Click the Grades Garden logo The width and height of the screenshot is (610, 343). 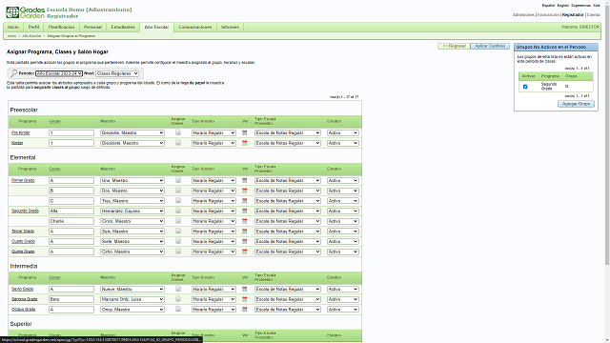(x=26, y=12)
